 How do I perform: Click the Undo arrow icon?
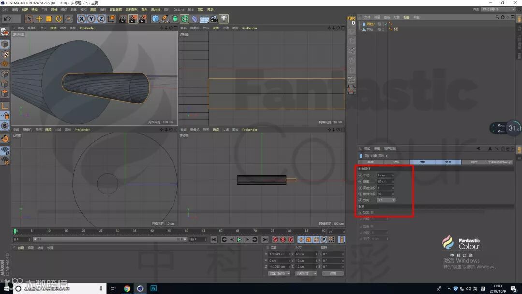coord(7,19)
